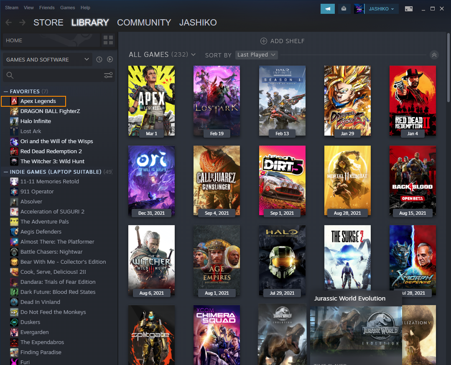
Task: Go forward with the right arrow
Action: pyautogui.click(x=22, y=23)
